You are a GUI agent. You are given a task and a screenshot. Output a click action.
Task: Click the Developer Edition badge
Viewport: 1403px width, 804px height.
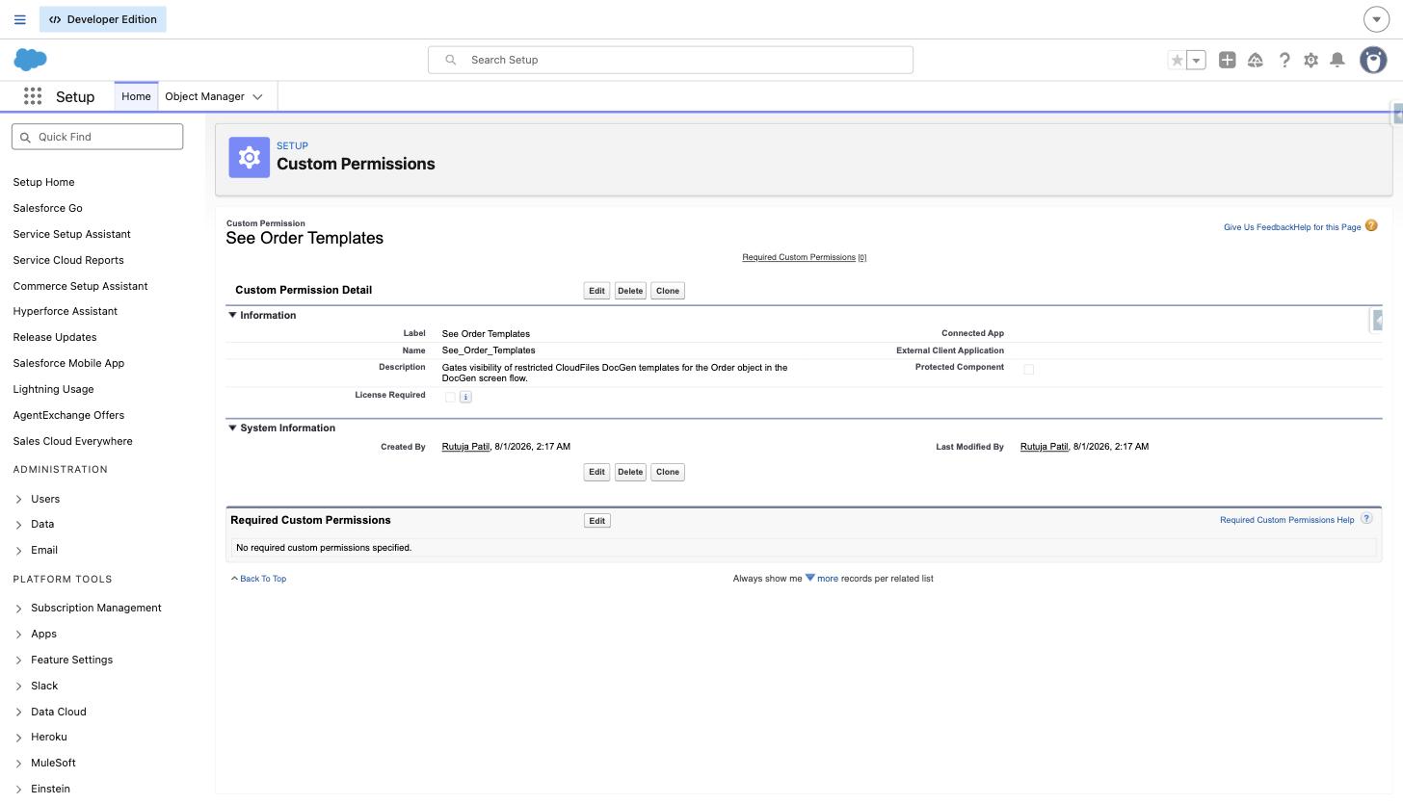[103, 19]
